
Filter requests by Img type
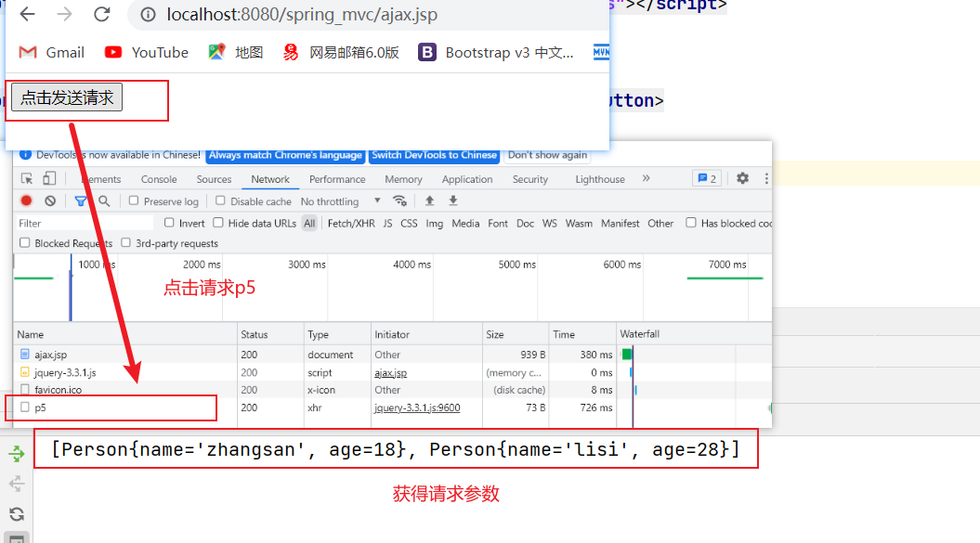435,223
